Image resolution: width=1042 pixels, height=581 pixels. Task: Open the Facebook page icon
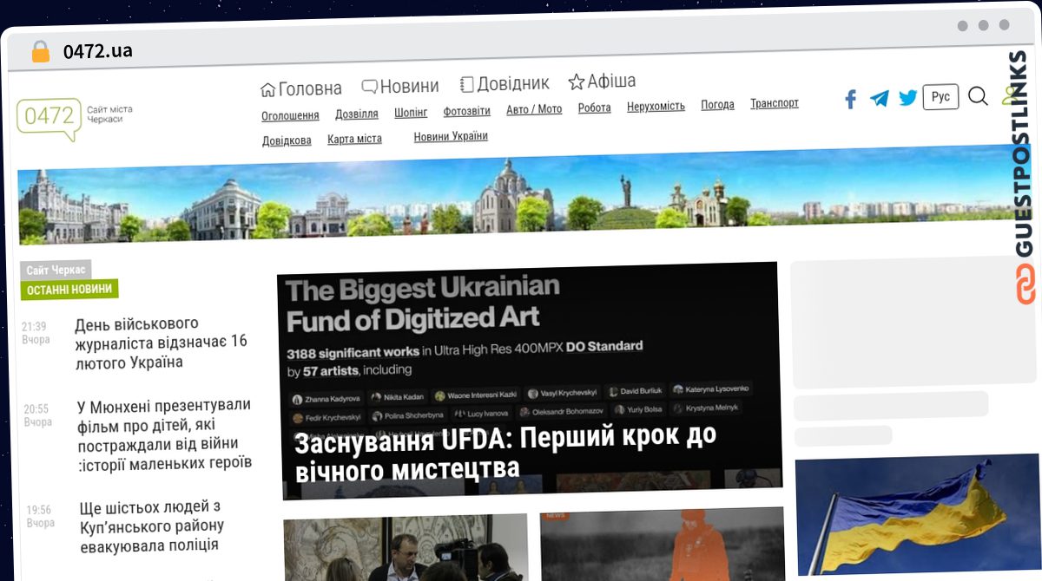pyautogui.click(x=851, y=99)
